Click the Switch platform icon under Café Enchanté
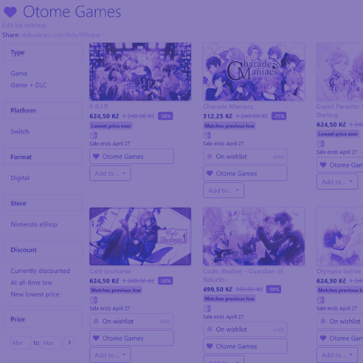Screen dimensions: 363x363 94,300
